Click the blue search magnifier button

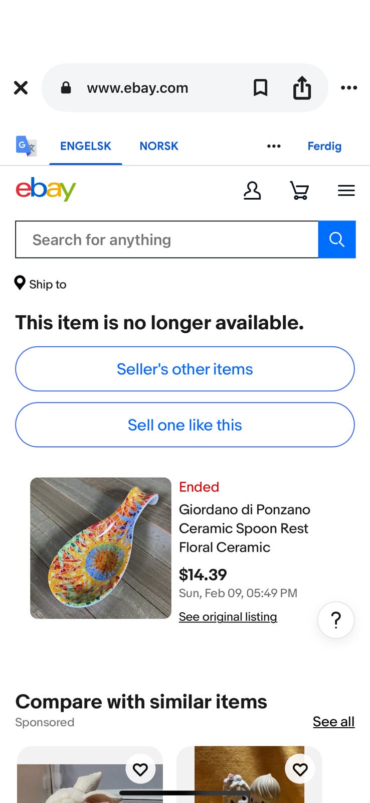pyautogui.click(x=337, y=239)
